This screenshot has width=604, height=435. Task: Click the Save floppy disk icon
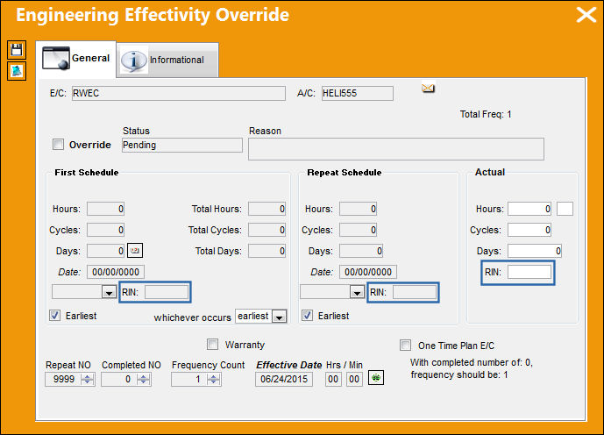pos(17,50)
